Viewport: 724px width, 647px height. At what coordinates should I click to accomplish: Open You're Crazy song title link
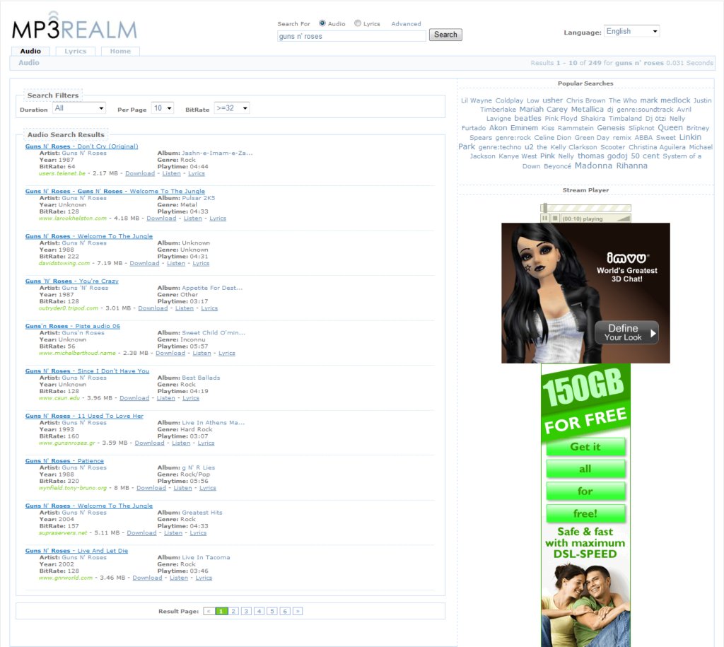coord(71,281)
